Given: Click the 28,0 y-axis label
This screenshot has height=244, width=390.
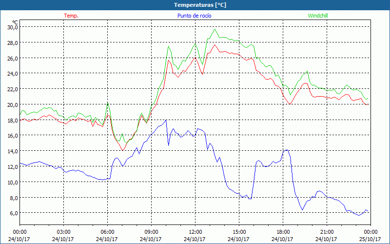Looking at the screenshot, I should (13, 42).
